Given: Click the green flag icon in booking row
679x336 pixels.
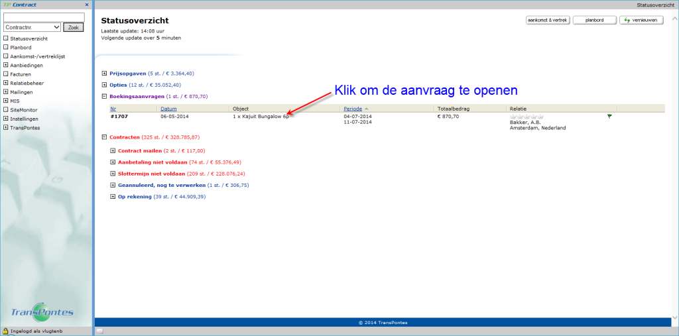Looking at the screenshot, I should click(609, 116).
